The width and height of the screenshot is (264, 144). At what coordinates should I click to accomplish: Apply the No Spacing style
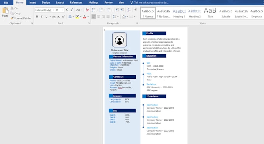pyautogui.click(x=163, y=13)
